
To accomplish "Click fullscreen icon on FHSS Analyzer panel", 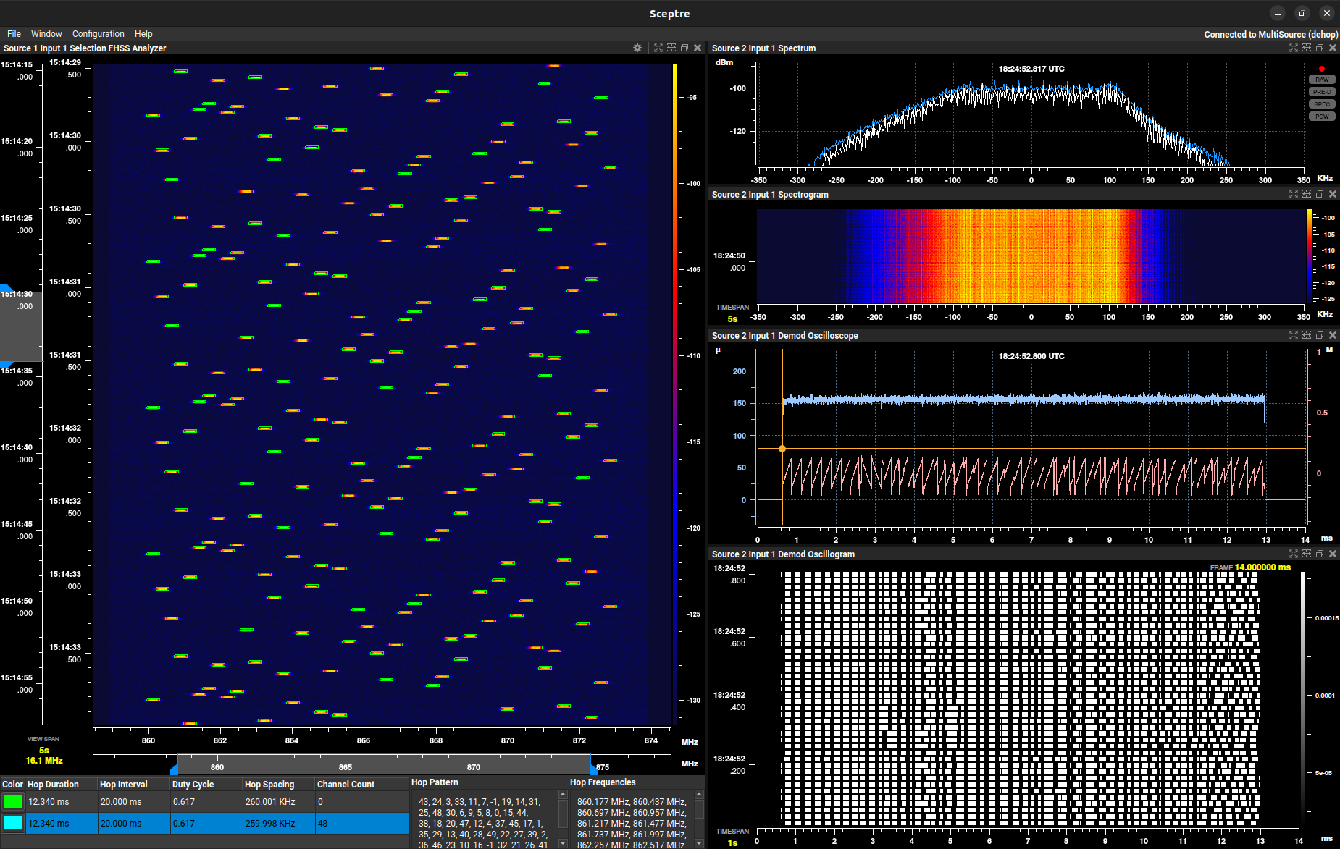I will click(658, 48).
